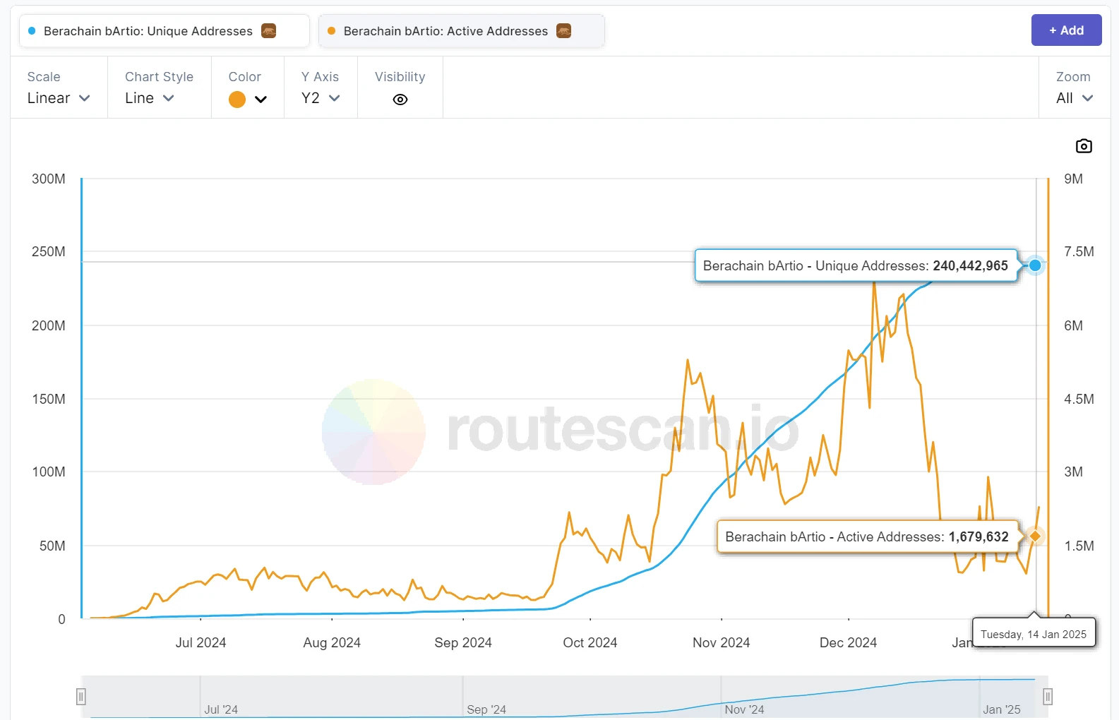This screenshot has height=720, width=1119.
Task: Click the Oct 2024 axis label
Action: (x=590, y=642)
